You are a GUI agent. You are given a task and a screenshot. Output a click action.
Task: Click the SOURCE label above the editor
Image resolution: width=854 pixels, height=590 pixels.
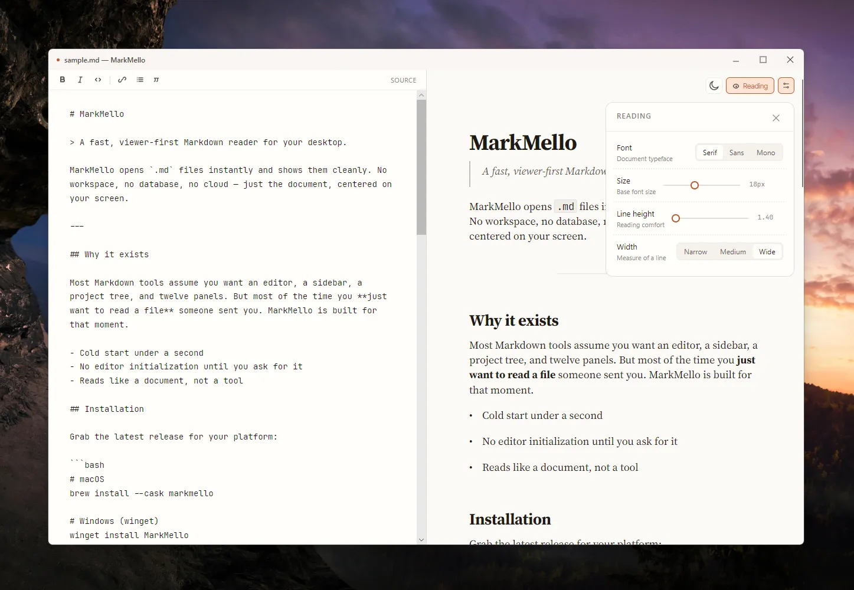click(404, 80)
